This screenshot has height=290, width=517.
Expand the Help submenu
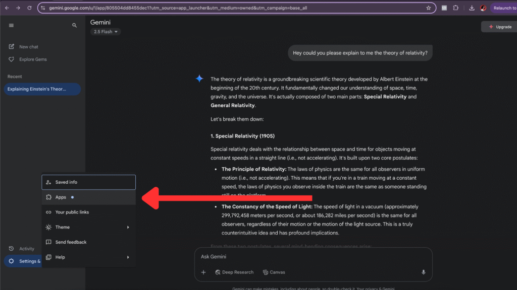click(89, 257)
